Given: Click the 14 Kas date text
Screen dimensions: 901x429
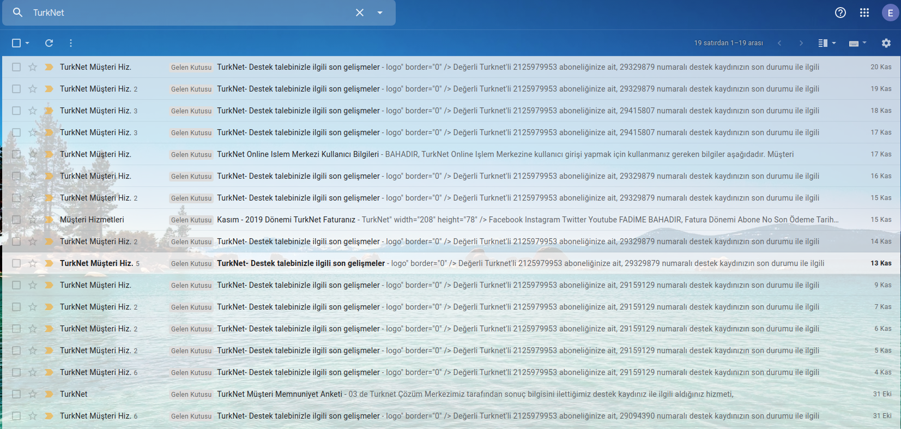Looking at the screenshot, I should point(881,241).
